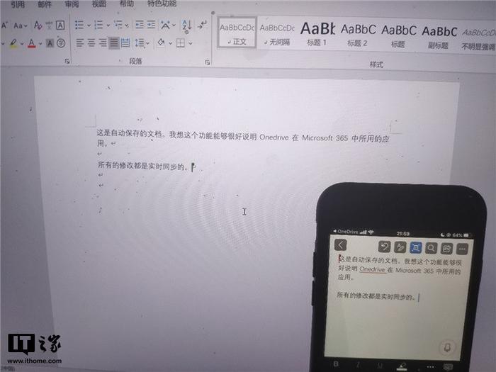Open the bullet list dropdown arrow
This screenshot has width=496, height=372.
[x=89, y=25]
